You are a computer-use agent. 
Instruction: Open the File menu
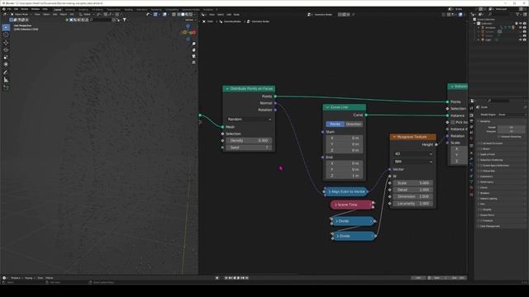coord(9,9)
